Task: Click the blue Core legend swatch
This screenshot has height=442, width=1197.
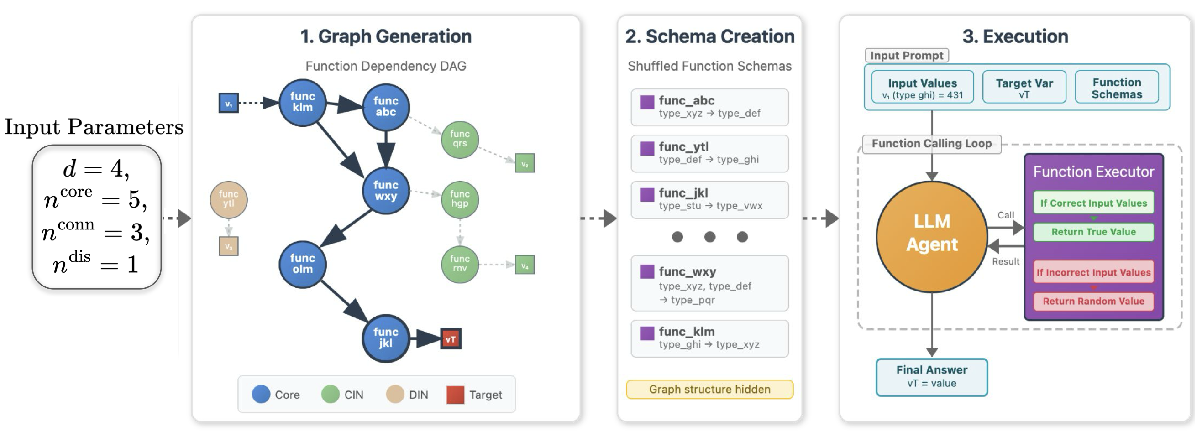Action: point(261,395)
